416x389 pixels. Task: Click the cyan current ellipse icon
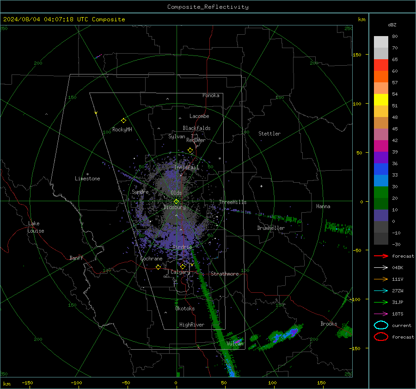point(381,325)
